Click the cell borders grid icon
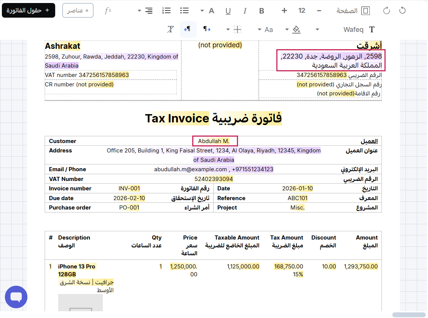 pyautogui.click(x=238, y=30)
